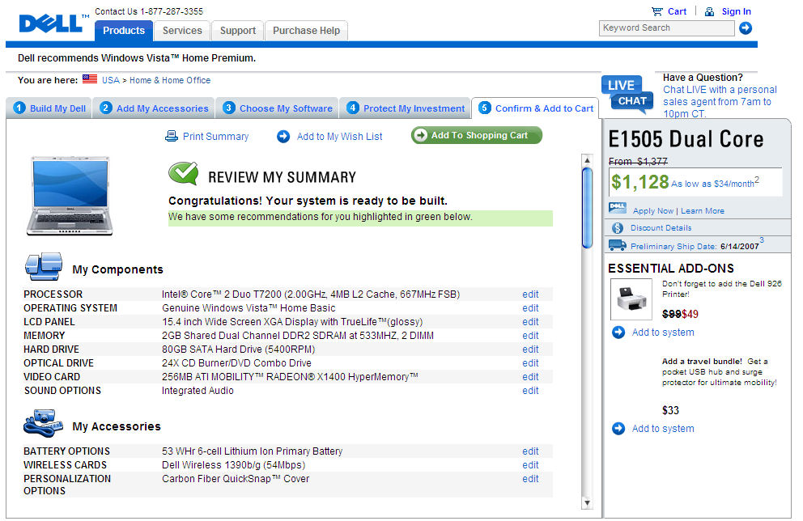Add Dell 926 Printer to system
The width and height of the screenshot is (803, 521).
[663, 333]
